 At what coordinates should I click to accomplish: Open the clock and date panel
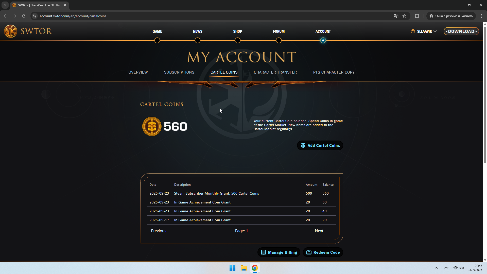475,268
